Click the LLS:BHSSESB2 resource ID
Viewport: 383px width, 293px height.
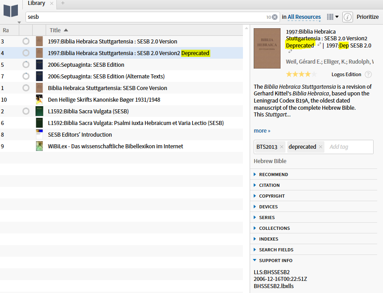(x=272, y=272)
